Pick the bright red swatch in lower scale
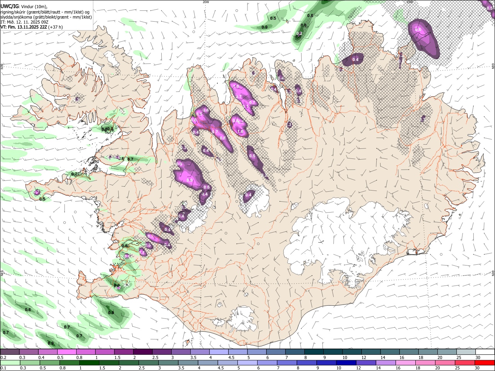The image size is (495, 371). click(485, 363)
